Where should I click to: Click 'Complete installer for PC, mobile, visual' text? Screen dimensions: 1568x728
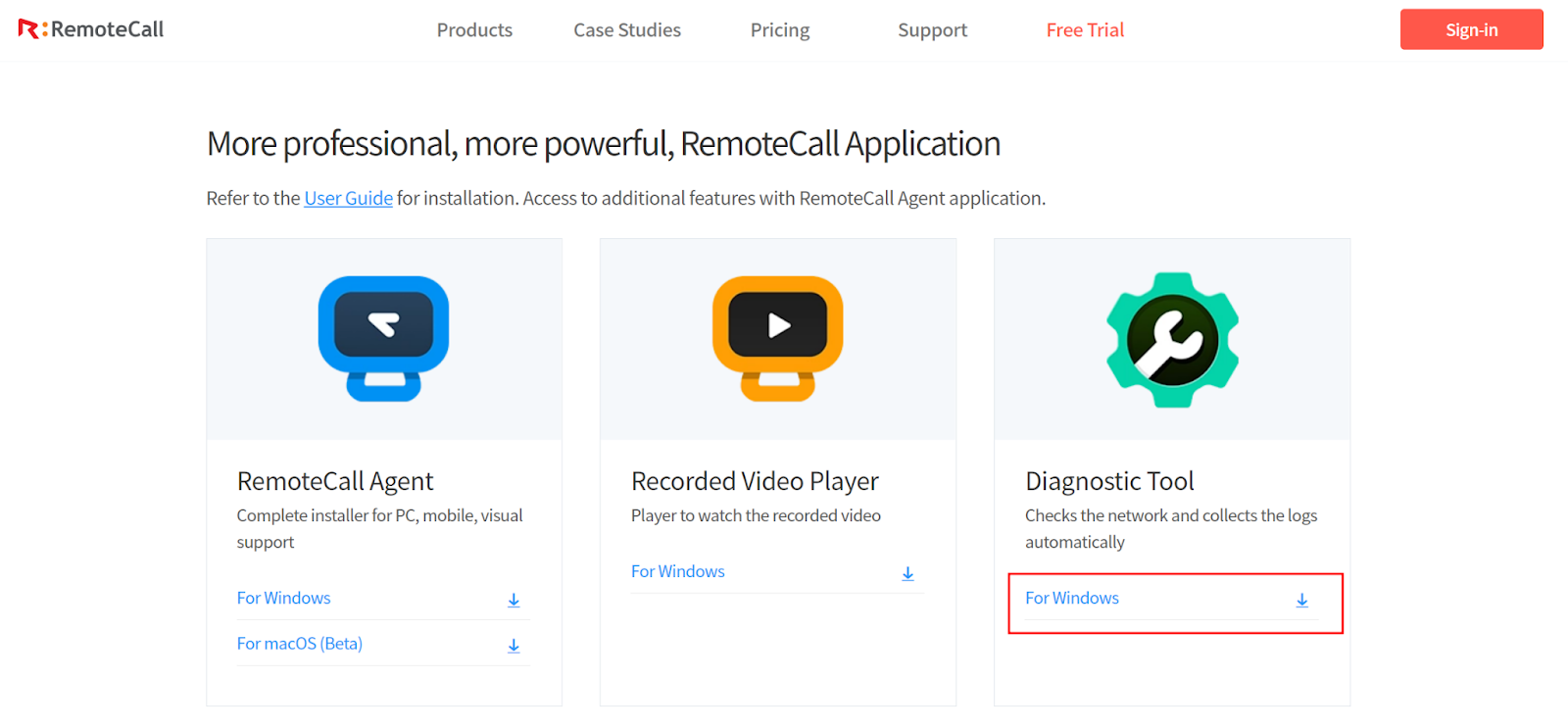point(379,515)
